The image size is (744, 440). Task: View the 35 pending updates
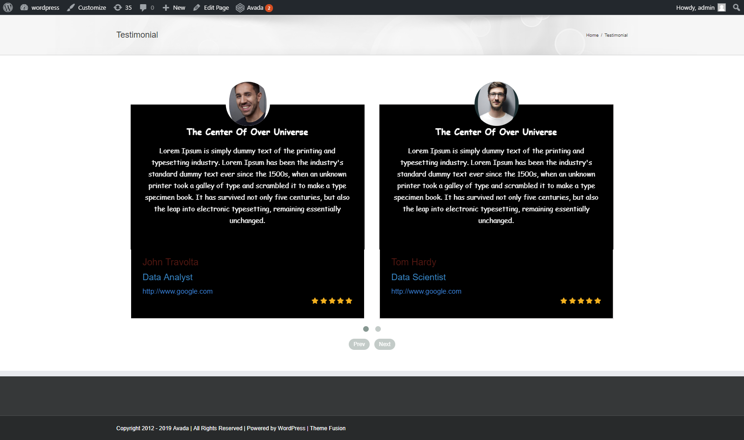click(123, 7)
